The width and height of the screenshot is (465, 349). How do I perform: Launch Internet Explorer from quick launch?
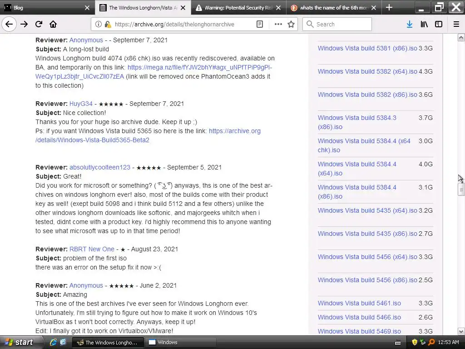coord(53,342)
